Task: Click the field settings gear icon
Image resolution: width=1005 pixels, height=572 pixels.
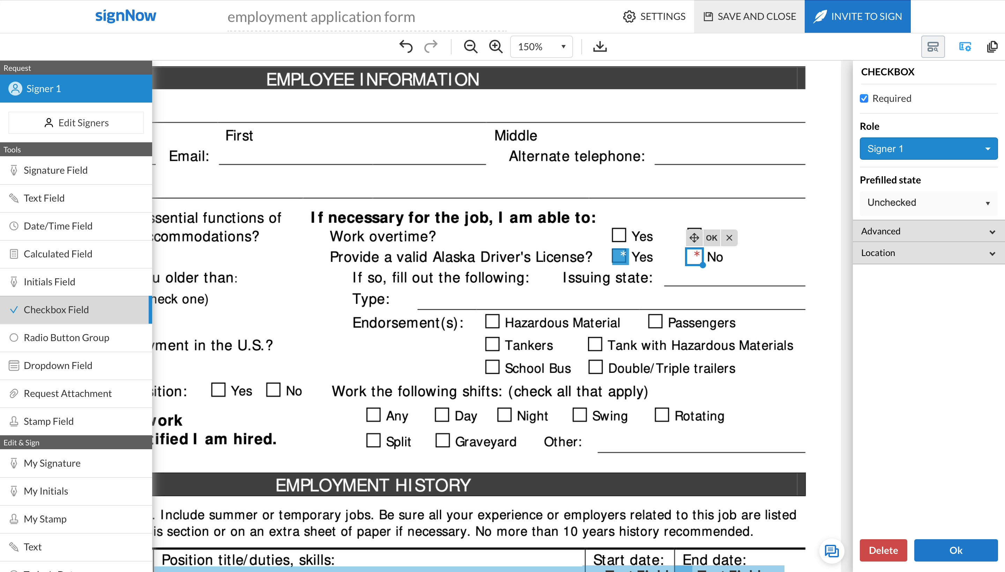Action: 965,47
